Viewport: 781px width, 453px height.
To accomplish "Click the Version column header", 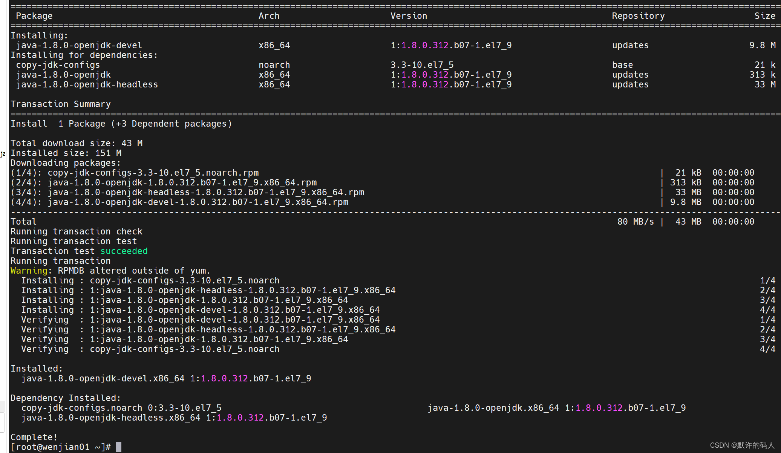I will tap(409, 16).
